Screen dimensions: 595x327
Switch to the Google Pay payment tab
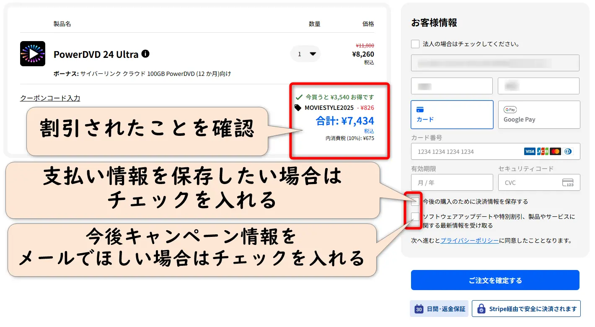click(x=538, y=114)
